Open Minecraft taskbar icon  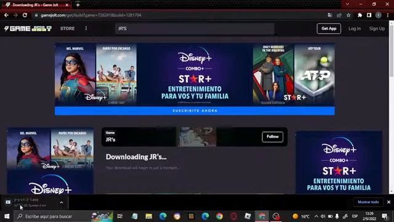coord(191,216)
